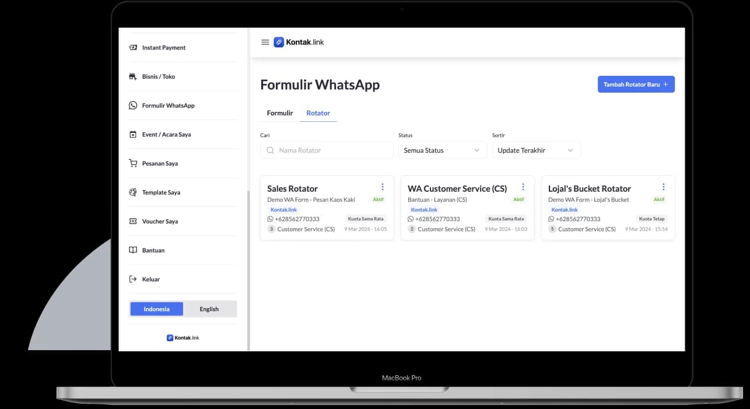
Task: Click the Template Saya icon
Action: 133,192
